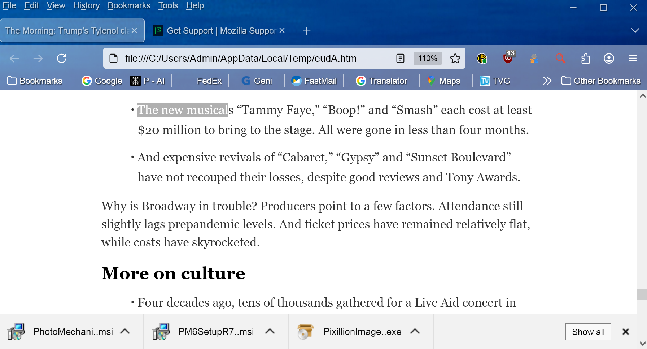This screenshot has width=647, height=349.
Task: Open the PM6SetupR7..msi download
Action: point(204,332)
